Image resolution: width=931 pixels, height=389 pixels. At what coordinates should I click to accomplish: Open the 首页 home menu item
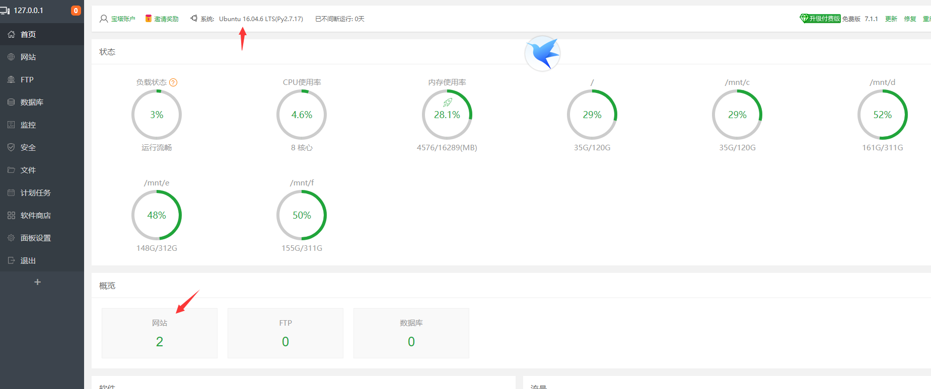click(x=42, y=34)
